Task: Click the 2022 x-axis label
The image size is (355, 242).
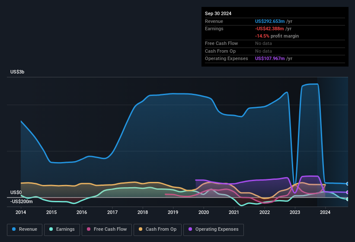Action: [x=265, y=212]
